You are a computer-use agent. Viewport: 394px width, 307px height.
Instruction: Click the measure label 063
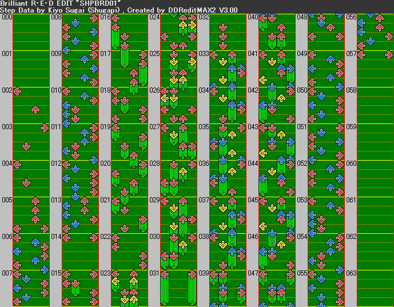[x=352, y=273]
